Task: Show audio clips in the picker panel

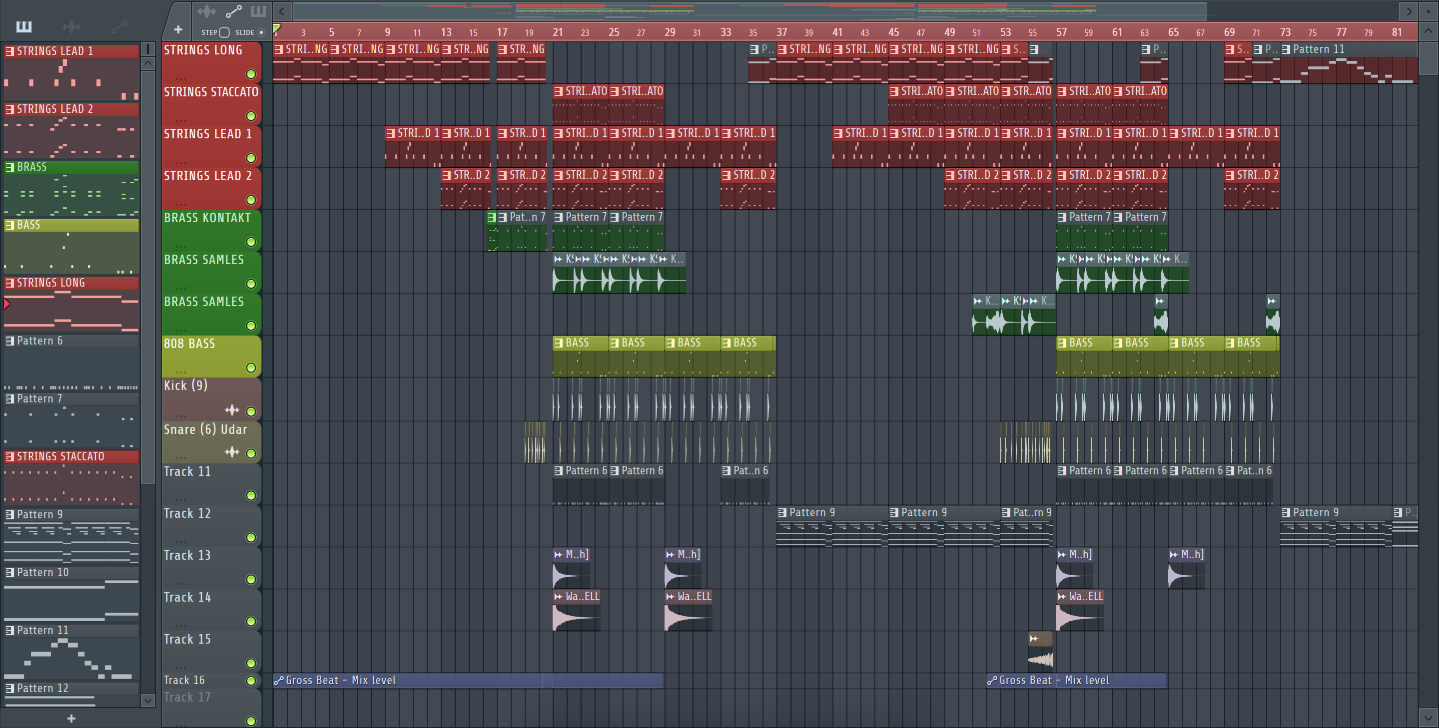Action: 71,26
